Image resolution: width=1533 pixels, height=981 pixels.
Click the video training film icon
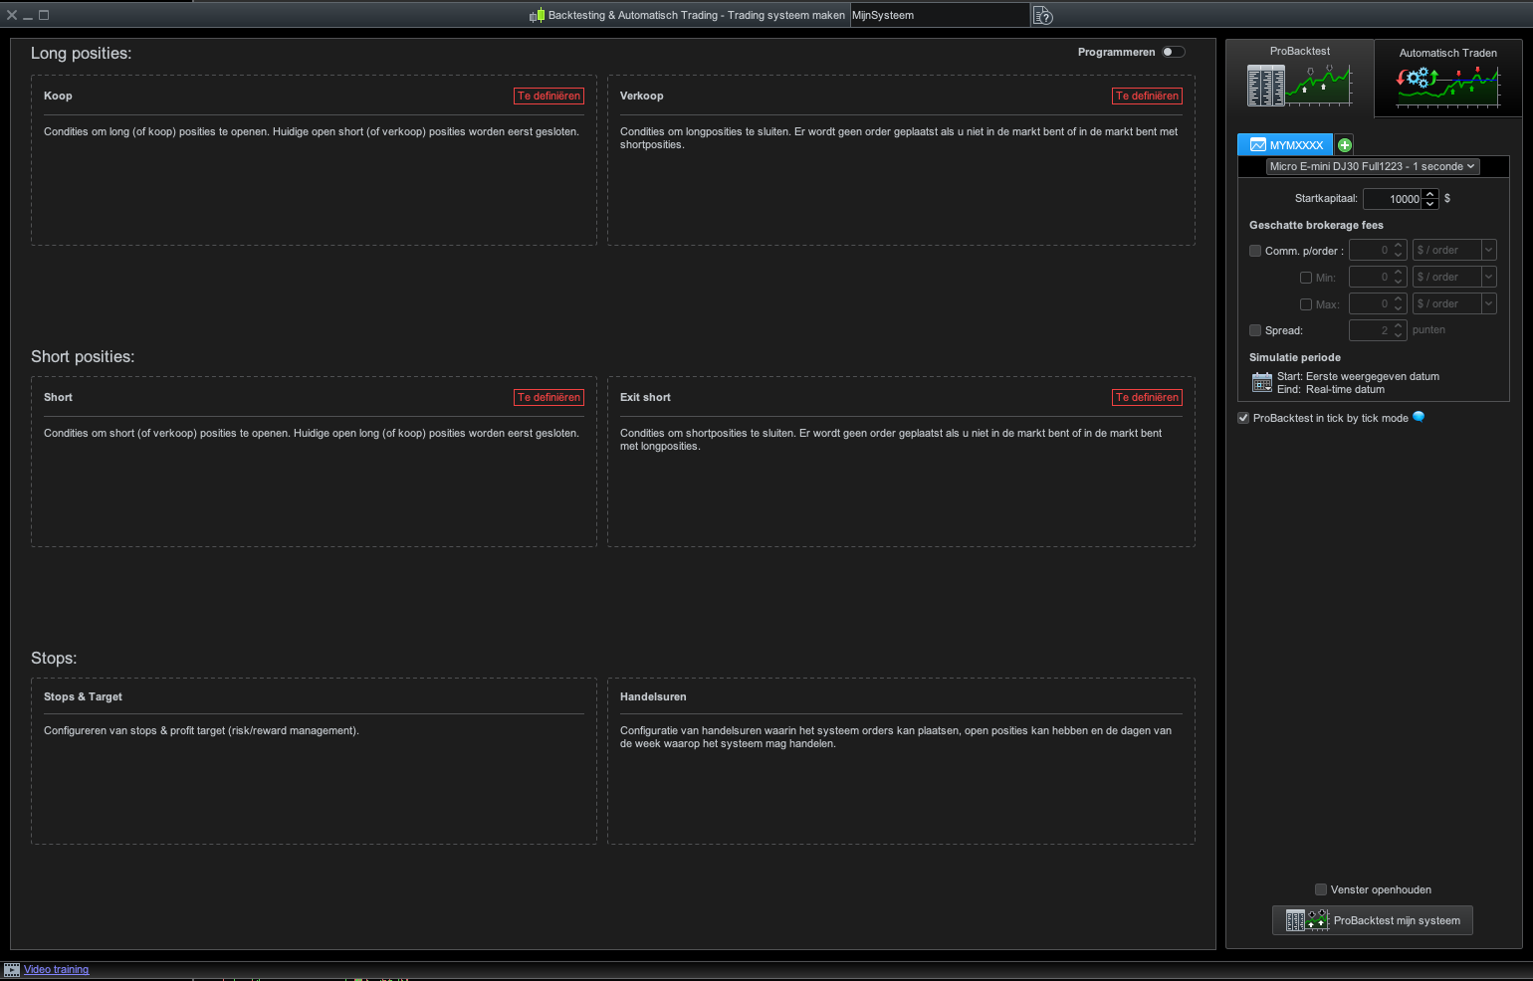point(12,969)
